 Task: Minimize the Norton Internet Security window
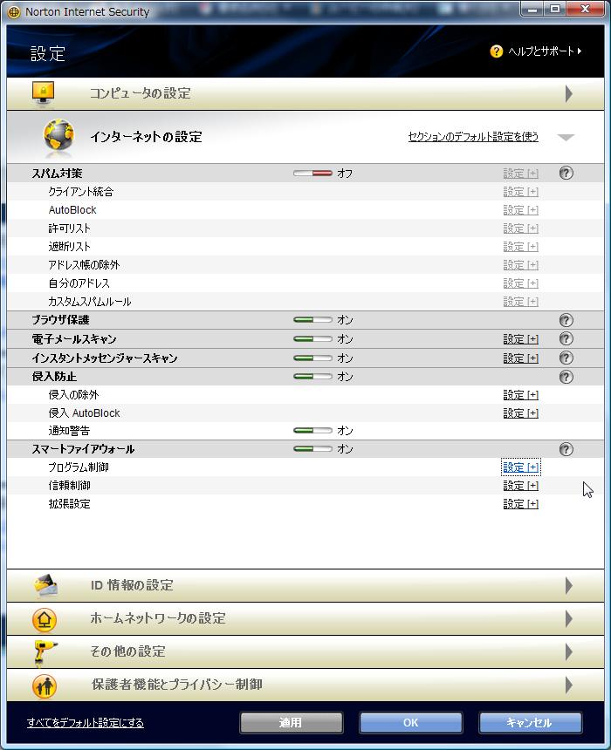(533, 9)
